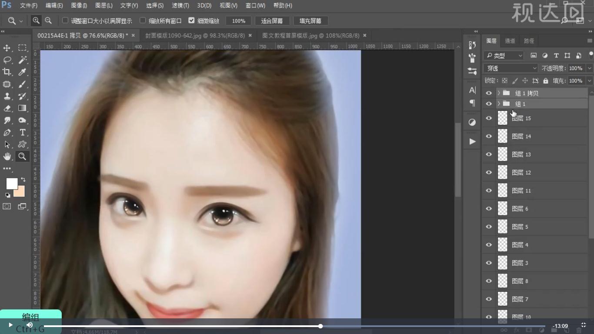Select the Path Selection arrow tool

pyautogui.click(x=7, y=144)
